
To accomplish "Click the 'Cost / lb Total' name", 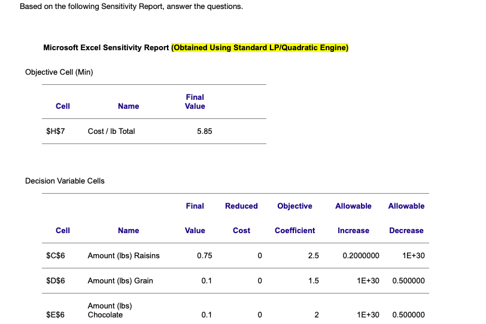I will click(x=111, y=131).
